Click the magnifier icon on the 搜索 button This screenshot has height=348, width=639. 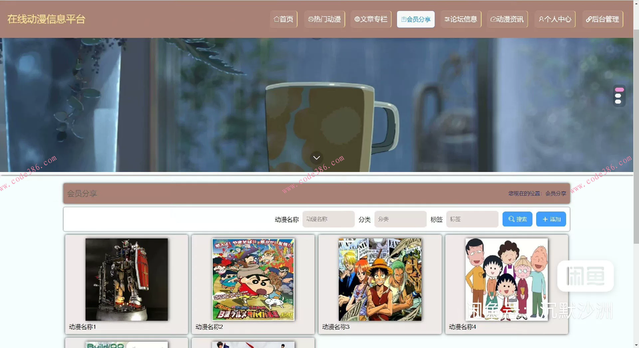coord(511,219)
